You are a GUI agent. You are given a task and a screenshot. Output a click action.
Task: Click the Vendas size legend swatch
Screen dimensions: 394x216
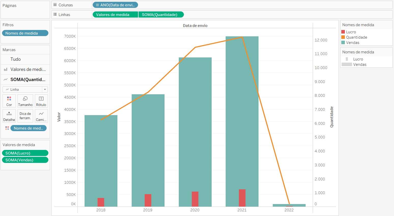pyautogui.click(x=347, y=64)
